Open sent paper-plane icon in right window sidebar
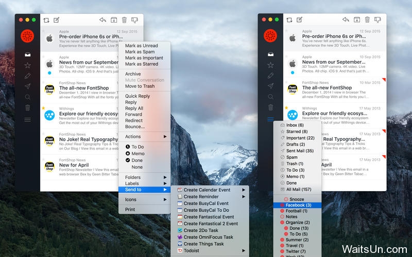 271,86
